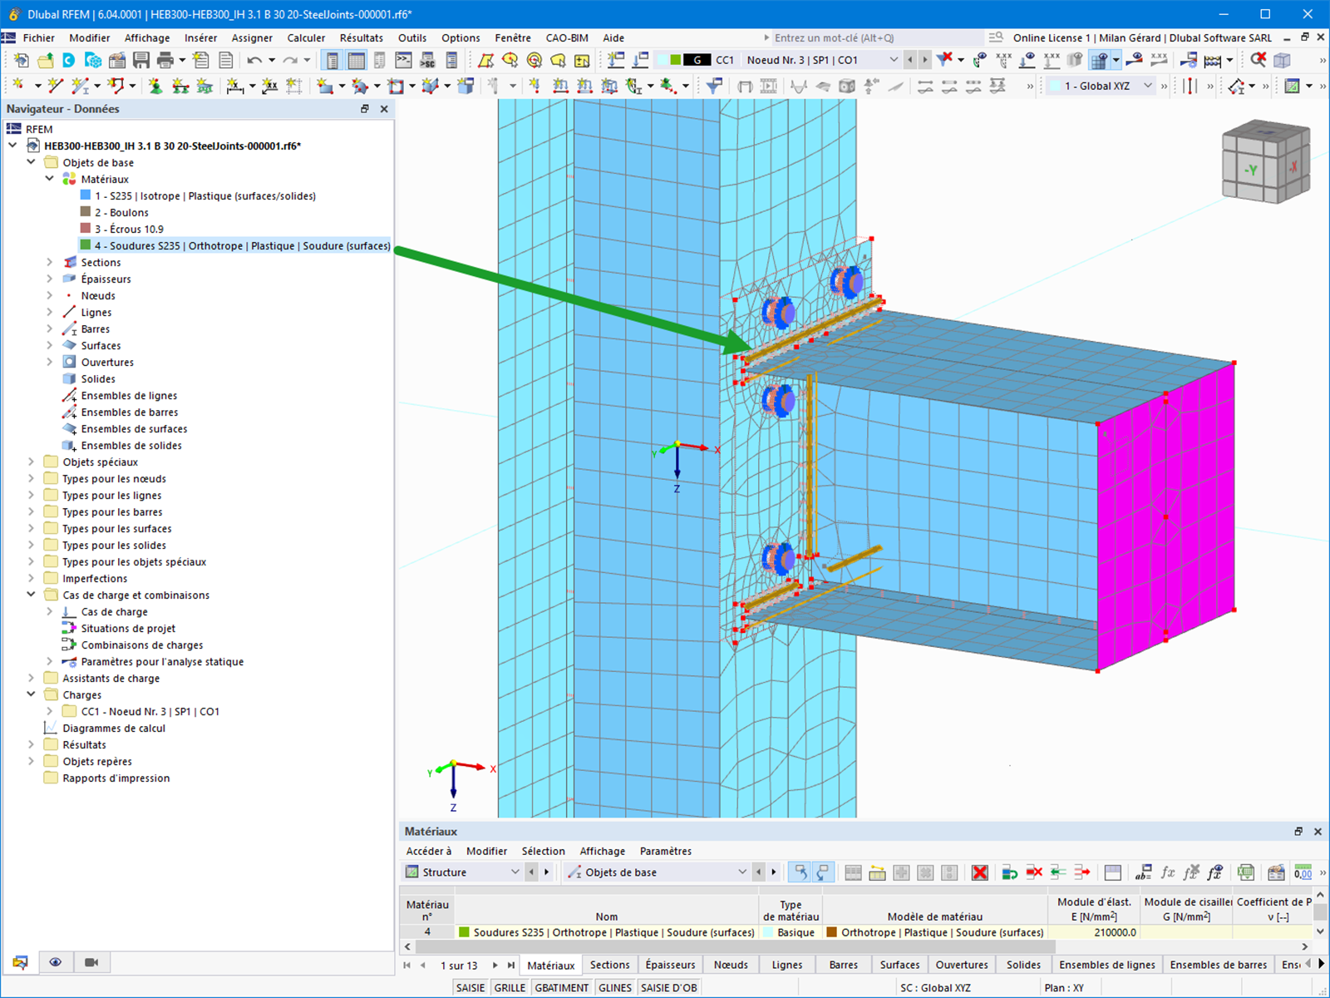Image resolution: width=1330 pixels, height=998 pixels.
Task: Toggle the mesh visibility grid-eye button
Action: click(x=1099, y=60)
